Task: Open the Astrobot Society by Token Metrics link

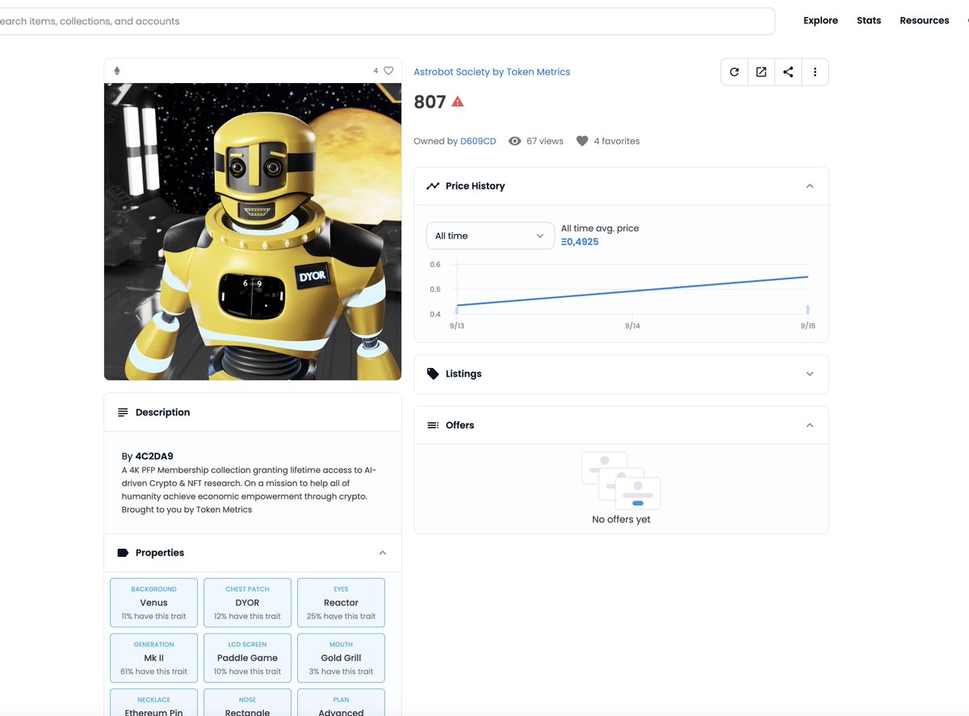Action: click(492, 72)
